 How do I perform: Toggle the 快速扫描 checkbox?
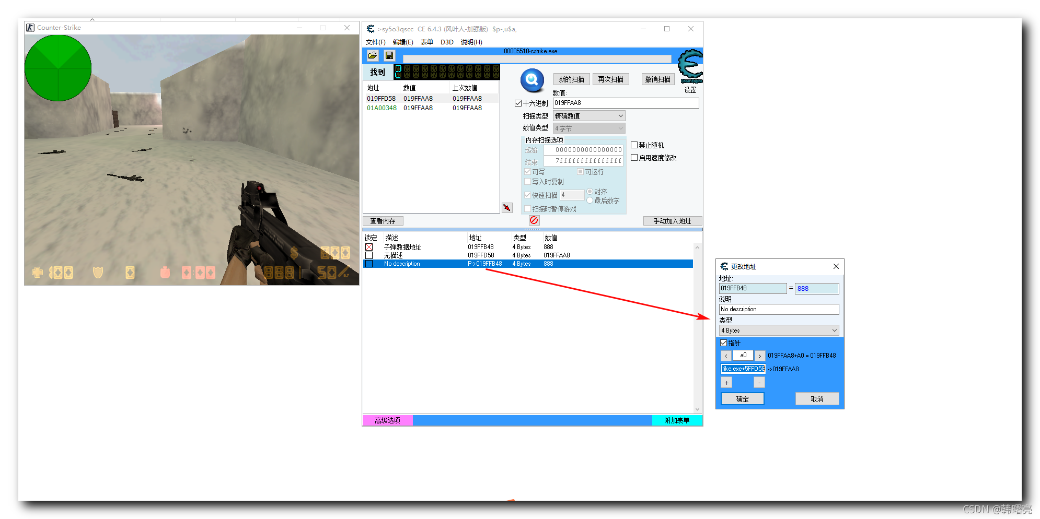point(527,195)
